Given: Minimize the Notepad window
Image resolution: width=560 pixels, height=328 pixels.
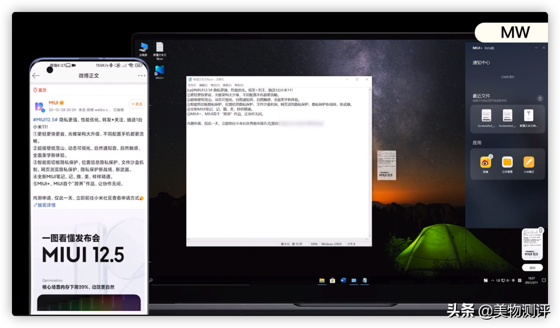Looking at the screenshot, I should pyautogui.click(x=347, y=80).
